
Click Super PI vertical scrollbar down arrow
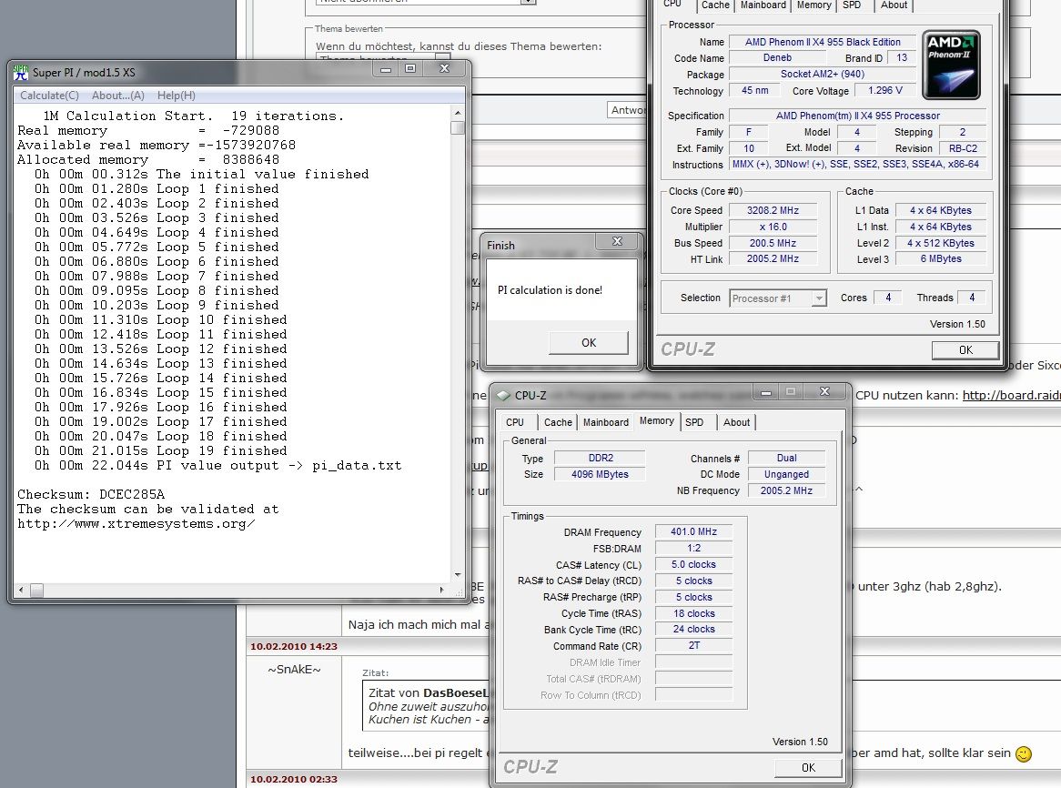point(458,576)
